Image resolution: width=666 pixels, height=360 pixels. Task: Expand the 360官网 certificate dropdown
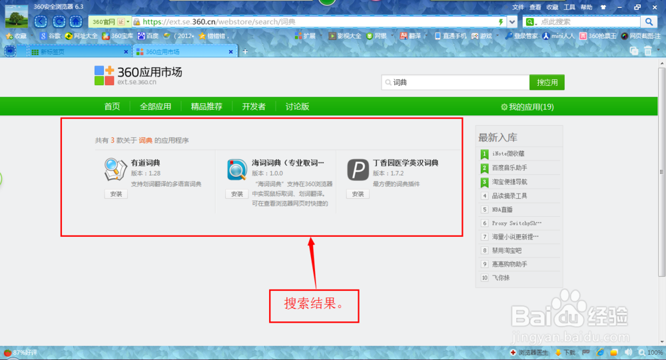(x=127, y=22)
